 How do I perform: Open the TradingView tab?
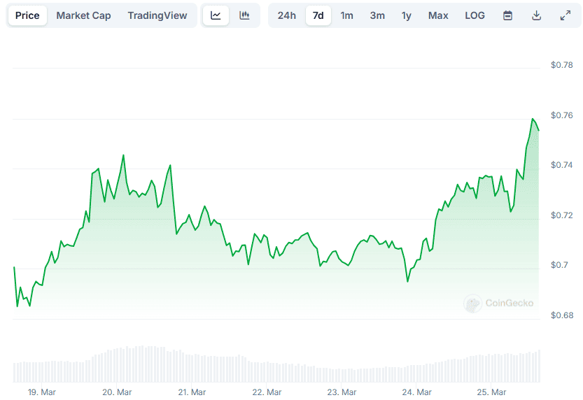[x=157, y=15]
